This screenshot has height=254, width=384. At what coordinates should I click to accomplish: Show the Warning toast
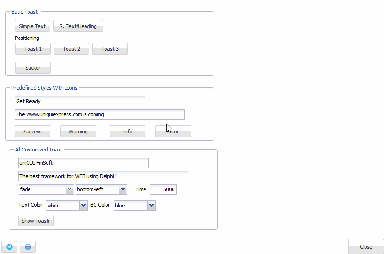(x=78, y=132)
